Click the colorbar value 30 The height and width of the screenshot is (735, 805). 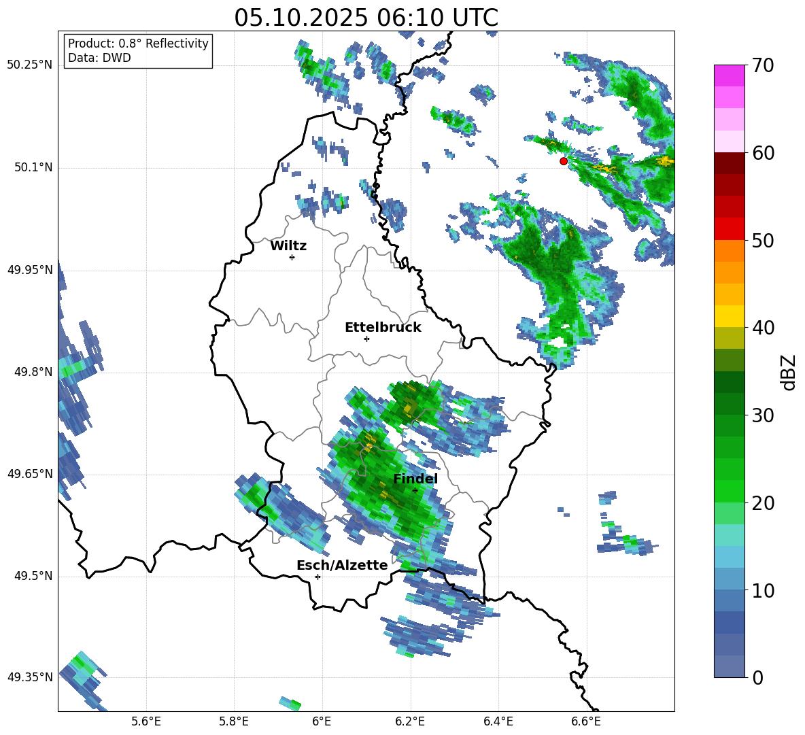(x=763, y=415)
